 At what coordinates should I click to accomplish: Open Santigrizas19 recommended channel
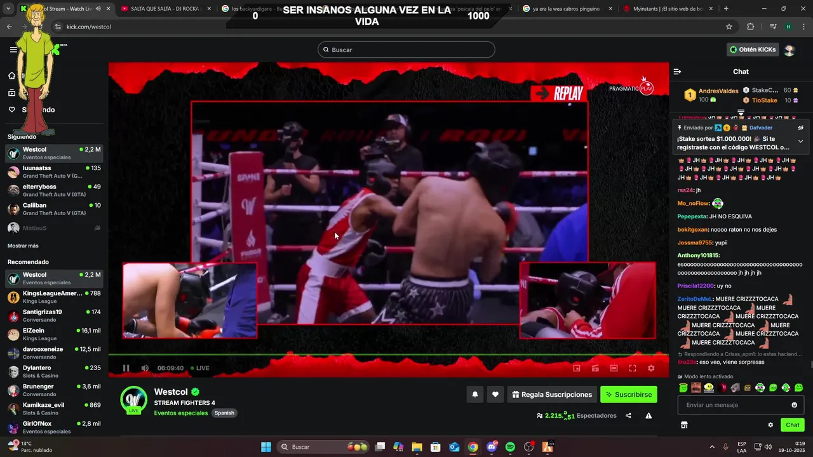54,315
